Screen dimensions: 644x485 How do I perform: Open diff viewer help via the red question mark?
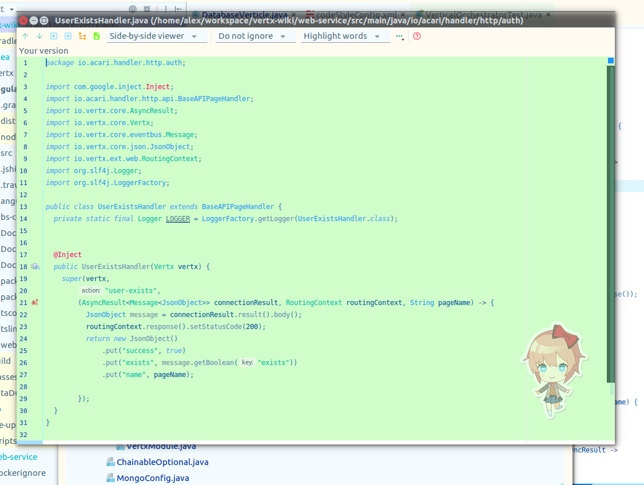tap(416, 35)
